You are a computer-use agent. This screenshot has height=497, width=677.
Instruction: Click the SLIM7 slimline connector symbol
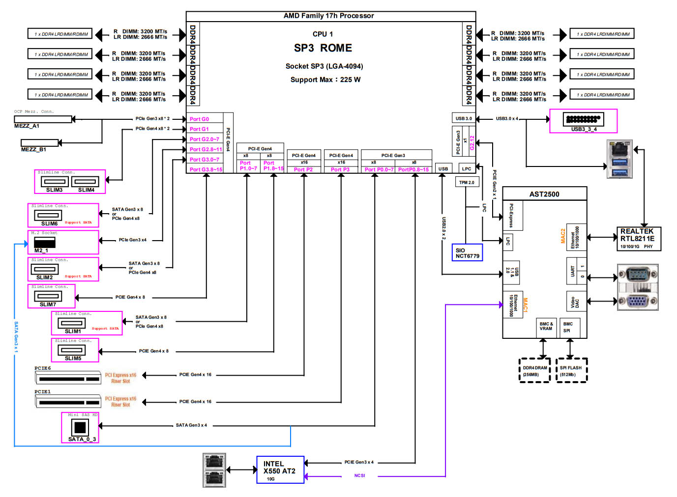(x=48, y=296)
